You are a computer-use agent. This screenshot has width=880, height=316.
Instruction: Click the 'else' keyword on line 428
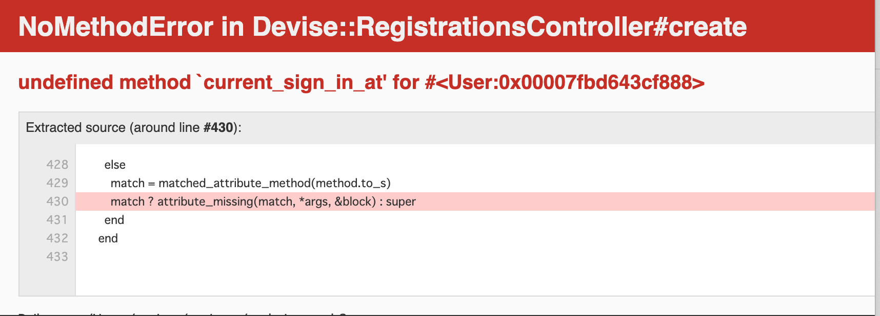115,165
